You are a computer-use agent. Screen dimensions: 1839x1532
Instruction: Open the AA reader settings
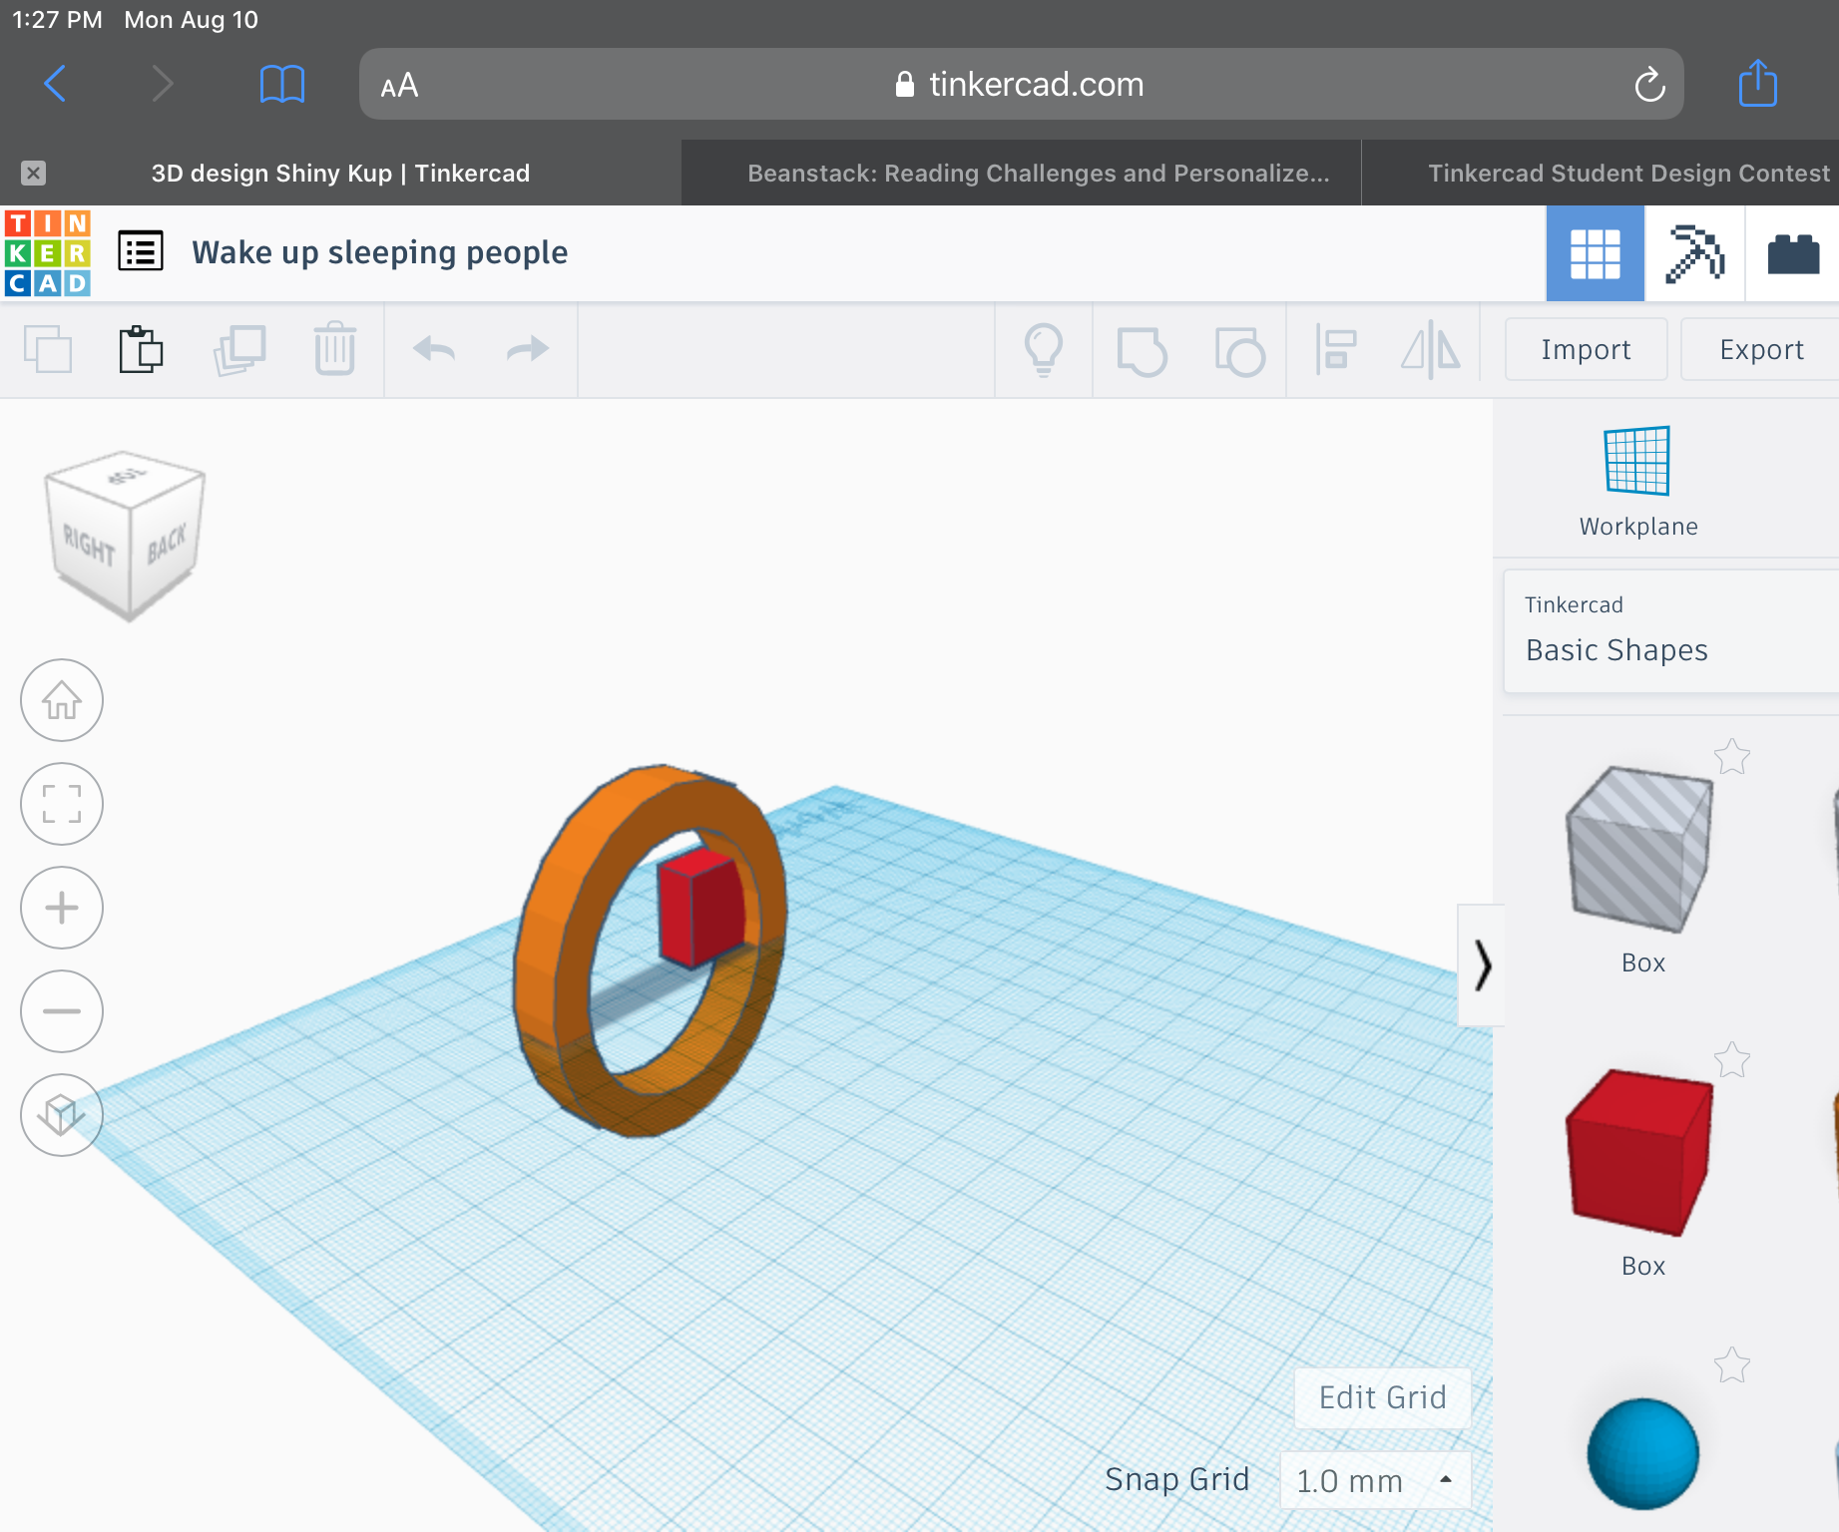point(399,86)
